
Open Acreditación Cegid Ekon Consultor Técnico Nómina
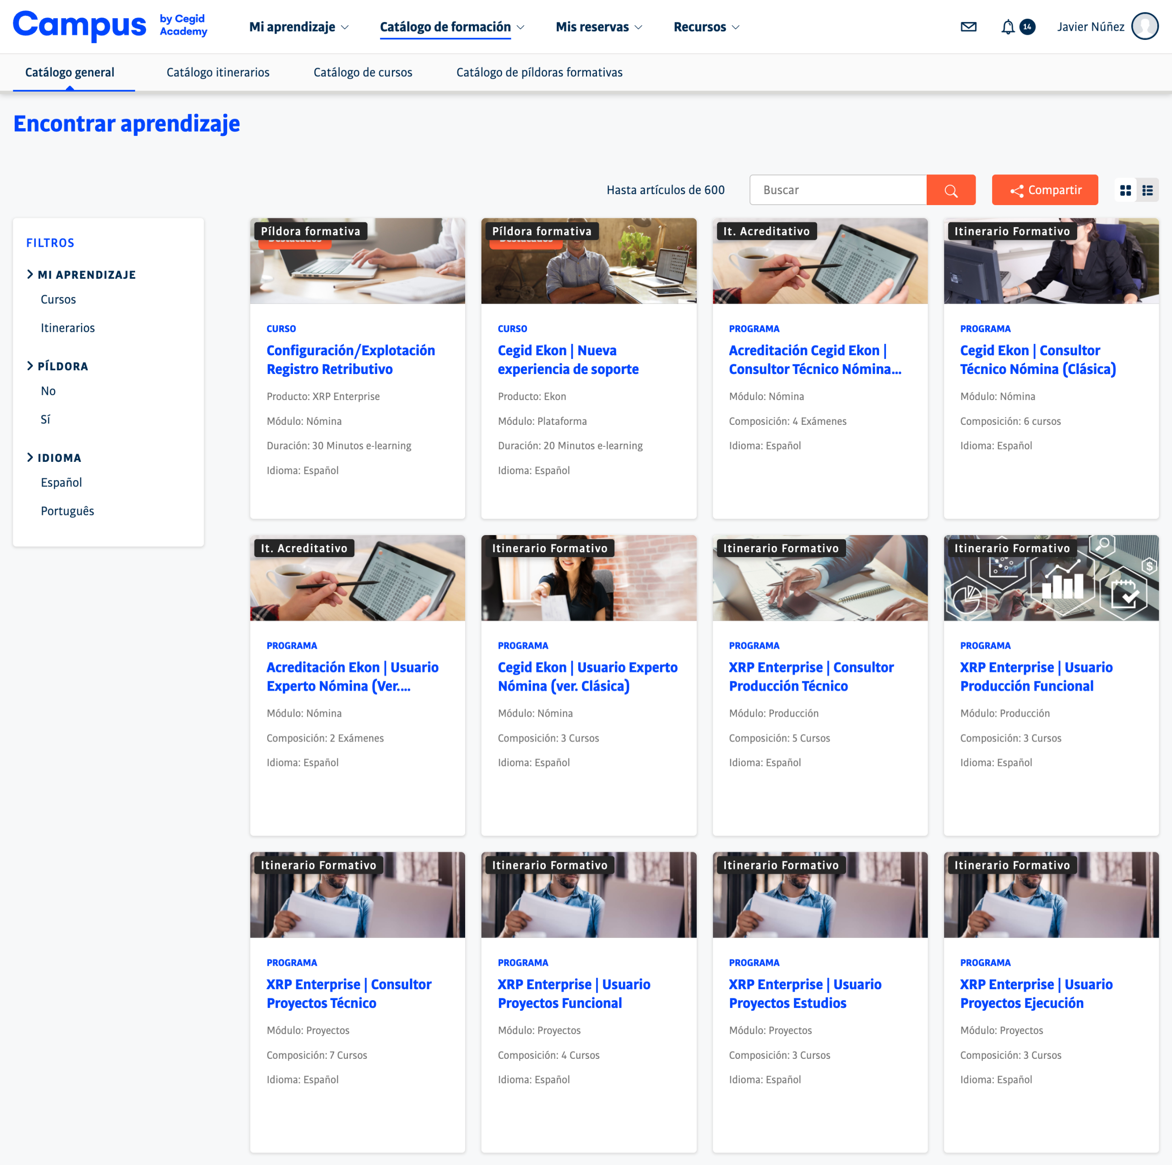coord(815,360)
